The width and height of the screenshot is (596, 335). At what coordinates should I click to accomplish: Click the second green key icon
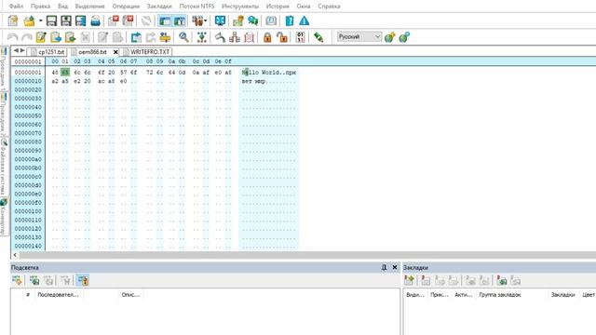(x=404, y=37)
